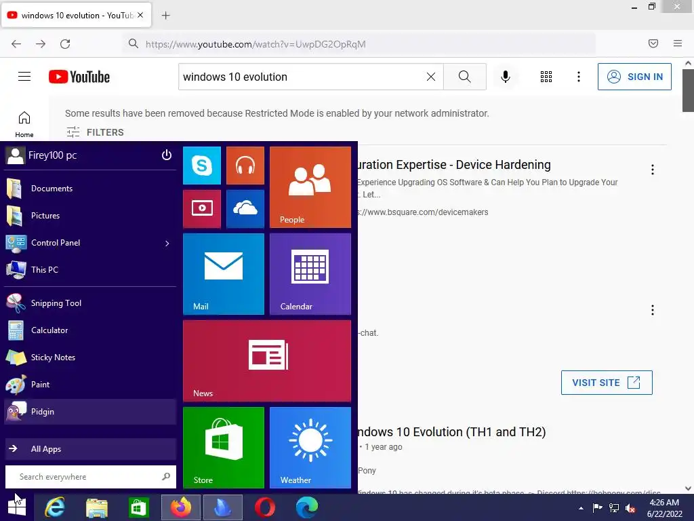This screenshot has width=694, height=521.
Task: Click the page vertical scrollbar thumb
Action: pyautogui.click(x=688, y=91)
